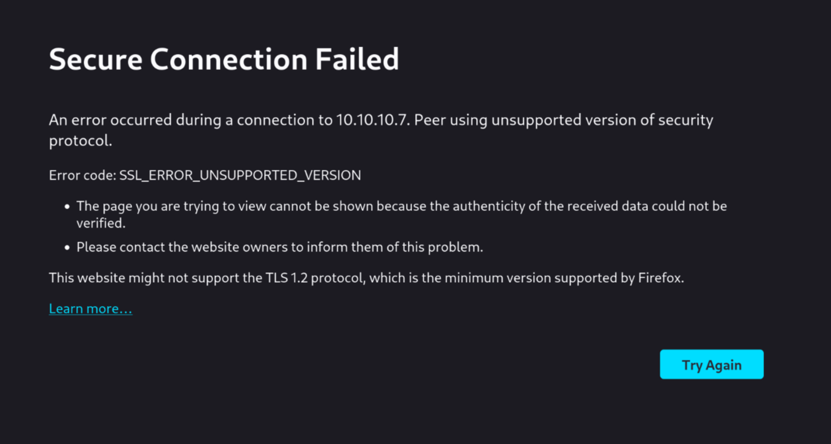The width and height of the screenshot is (831, 444).
Task: Click the Secure Connection Failed heading
Action: click(224, 59)
